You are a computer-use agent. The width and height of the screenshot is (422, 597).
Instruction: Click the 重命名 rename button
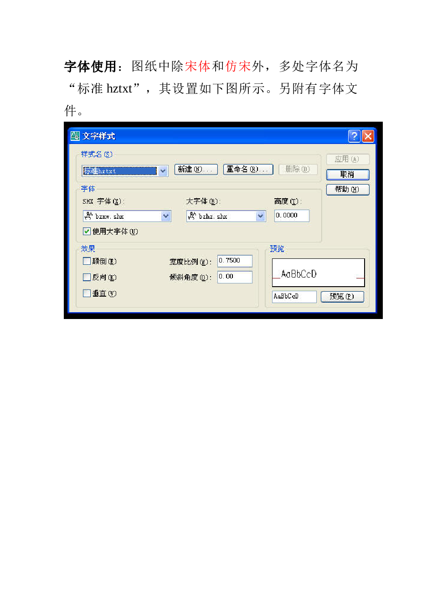click(x=248, y=169)
